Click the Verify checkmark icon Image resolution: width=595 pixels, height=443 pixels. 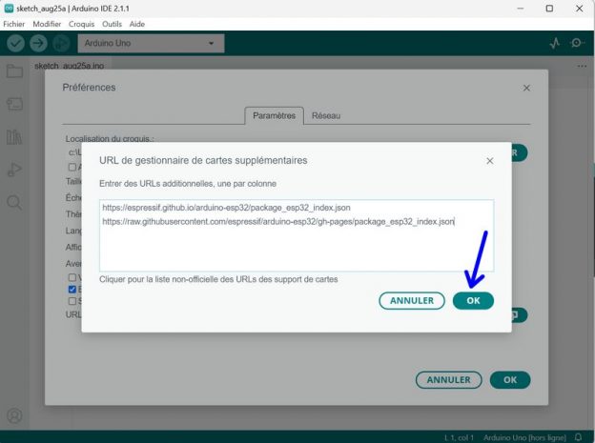coord(15,44)
